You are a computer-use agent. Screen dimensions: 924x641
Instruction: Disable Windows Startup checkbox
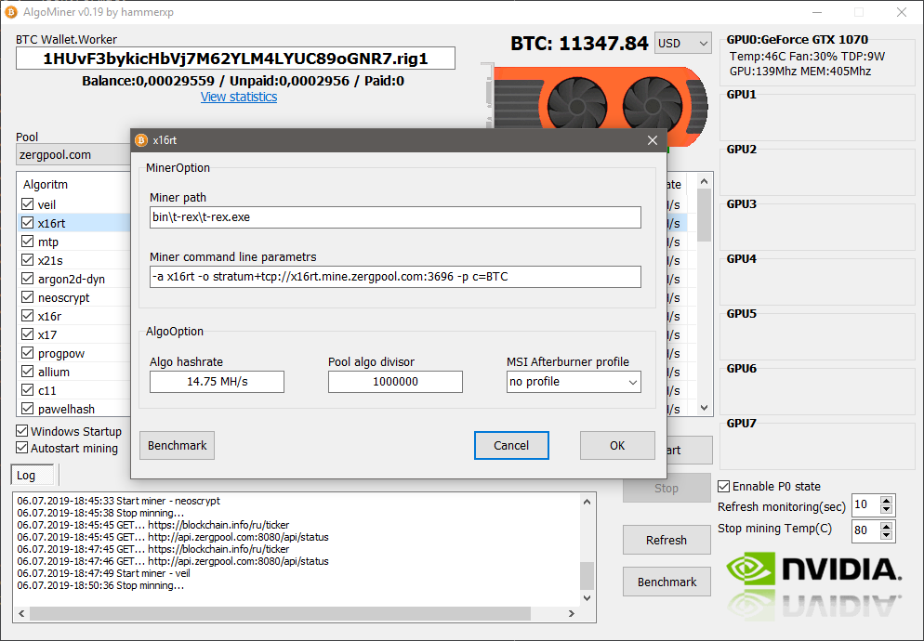(x=21, y=431)
